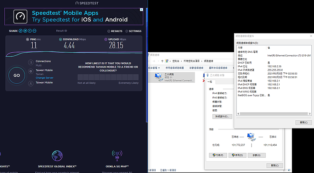
Task: Expand chevron before 所有控制台項目 breadcrumb
Action: click(181, 61)
